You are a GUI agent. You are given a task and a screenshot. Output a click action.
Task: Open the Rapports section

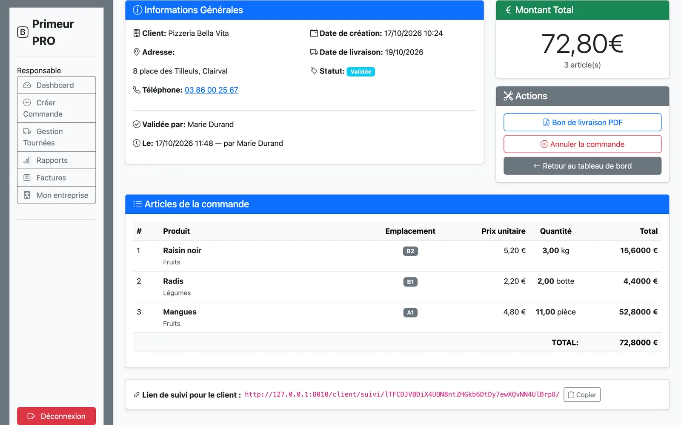pyautogui.click(x=56, y=160)
